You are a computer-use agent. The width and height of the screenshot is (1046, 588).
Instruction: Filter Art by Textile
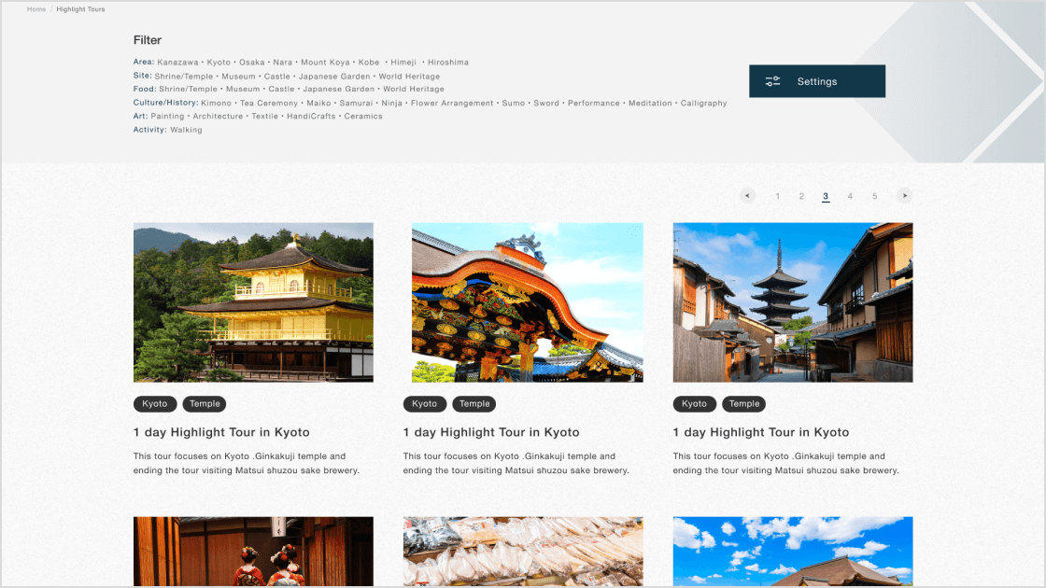[265, 116]
